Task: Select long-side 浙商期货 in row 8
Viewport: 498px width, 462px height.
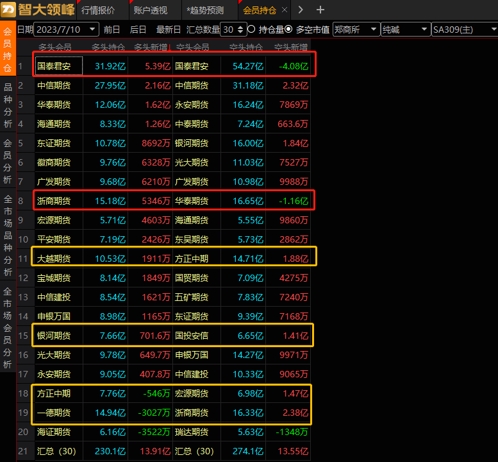Action: point(59,201)
